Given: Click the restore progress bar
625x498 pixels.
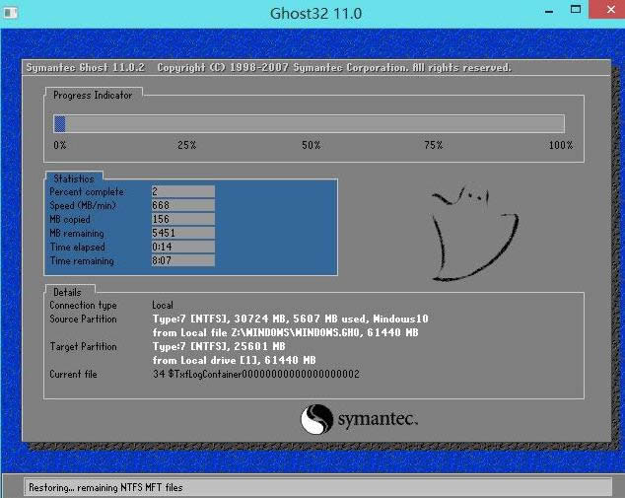Looking at the screenshot, I should point(309,123).
